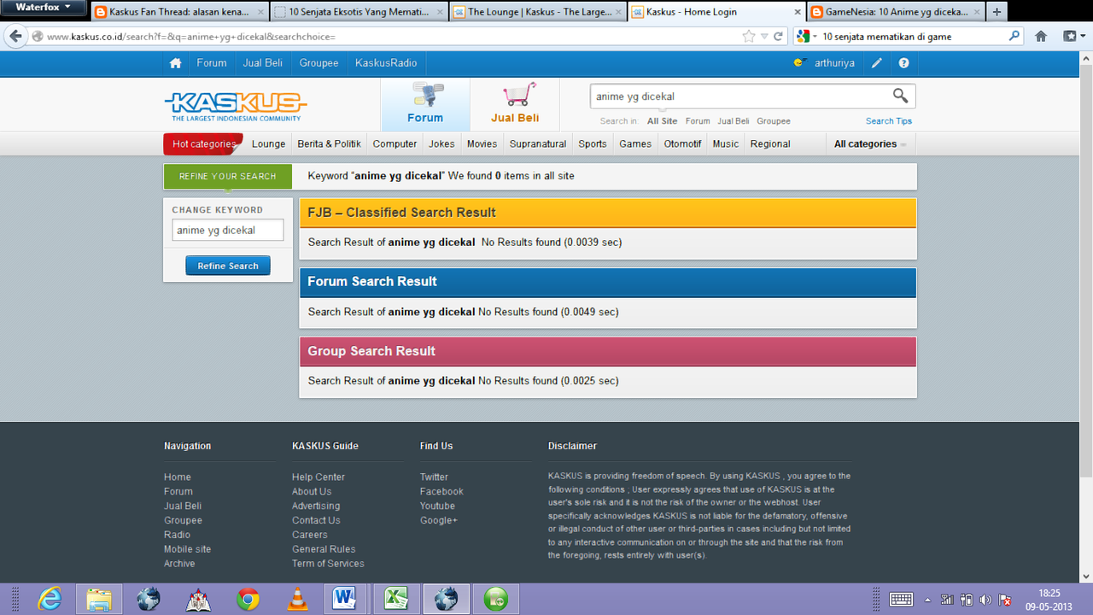Open Groupee in the blue navbar

[x=319, y=63]
